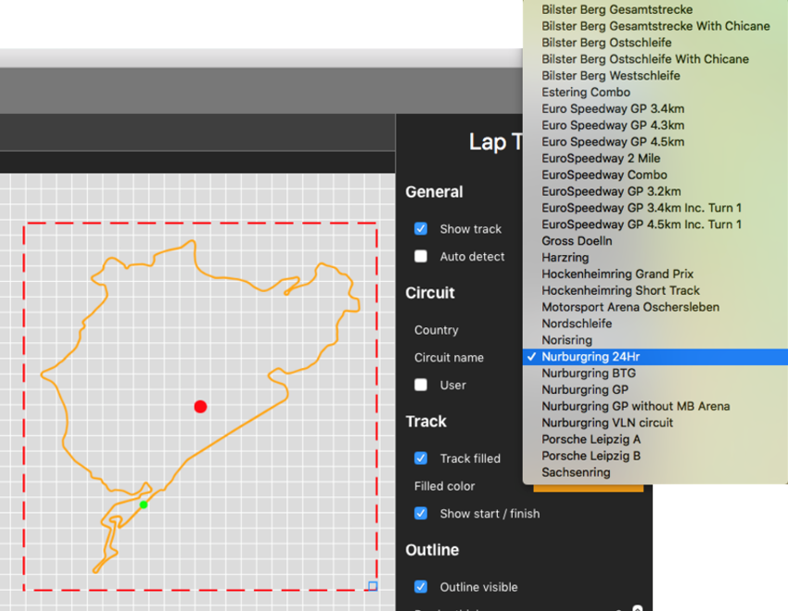Click the orange Filled color swatch

click(588, 488)
